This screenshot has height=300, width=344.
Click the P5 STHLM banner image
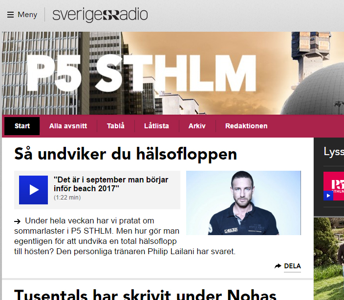(x=173, y=73)
